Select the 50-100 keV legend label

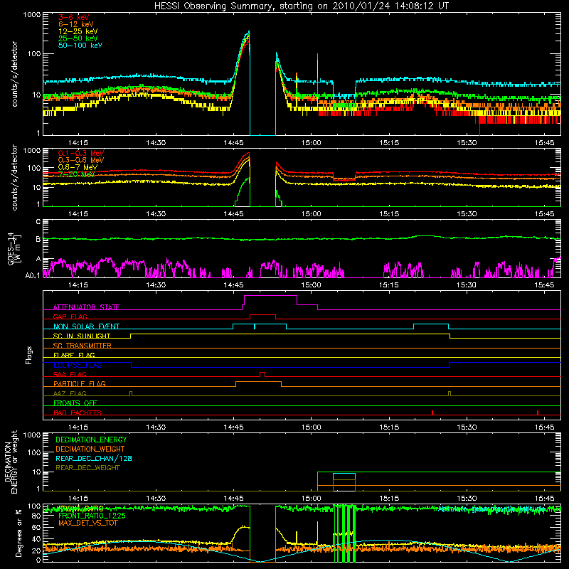(x=80, y=46)
